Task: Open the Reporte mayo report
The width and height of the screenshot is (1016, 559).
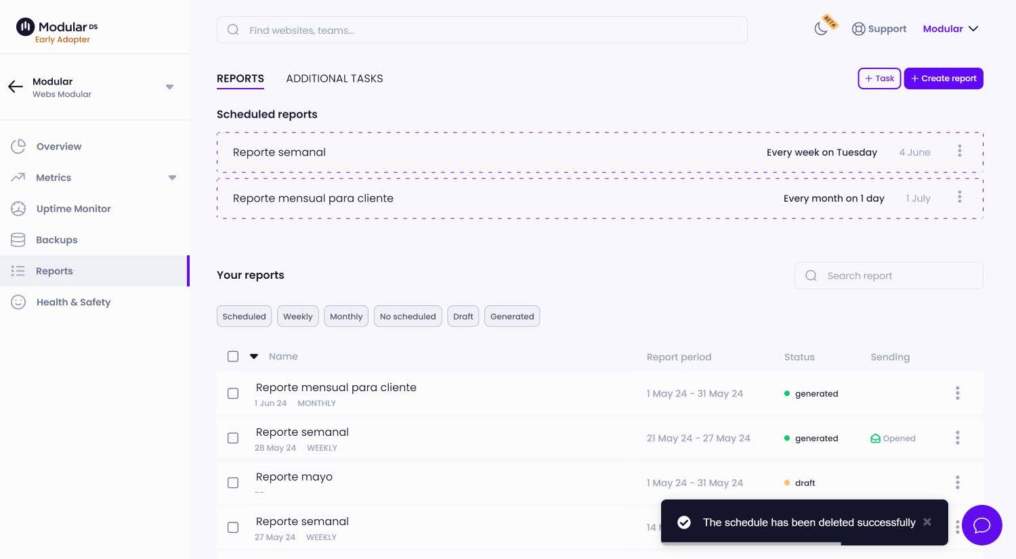Action: click(294, 476)
